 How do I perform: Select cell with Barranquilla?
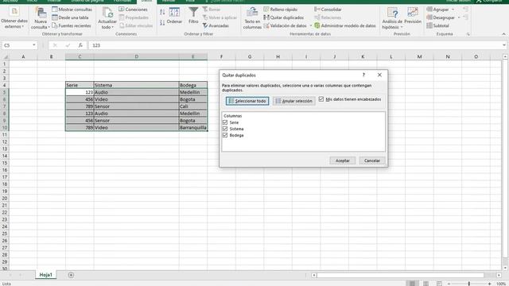click(192, 127)
